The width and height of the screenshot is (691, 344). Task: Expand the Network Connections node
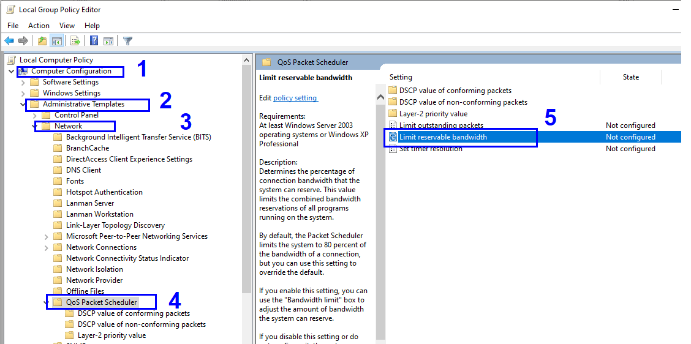[x=47, y=247]
